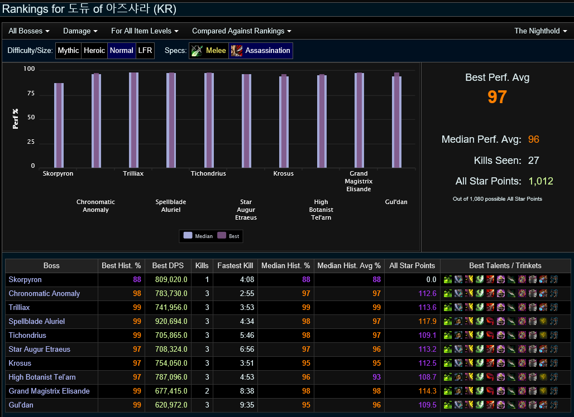Click gray cauldron icon in Tichondrius row
The height and width of the screenshot is (417, 574).
pos(533,335)
